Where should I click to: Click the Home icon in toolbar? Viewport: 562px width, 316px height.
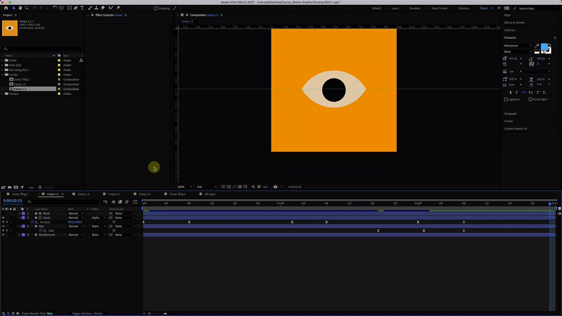point(6,8)
